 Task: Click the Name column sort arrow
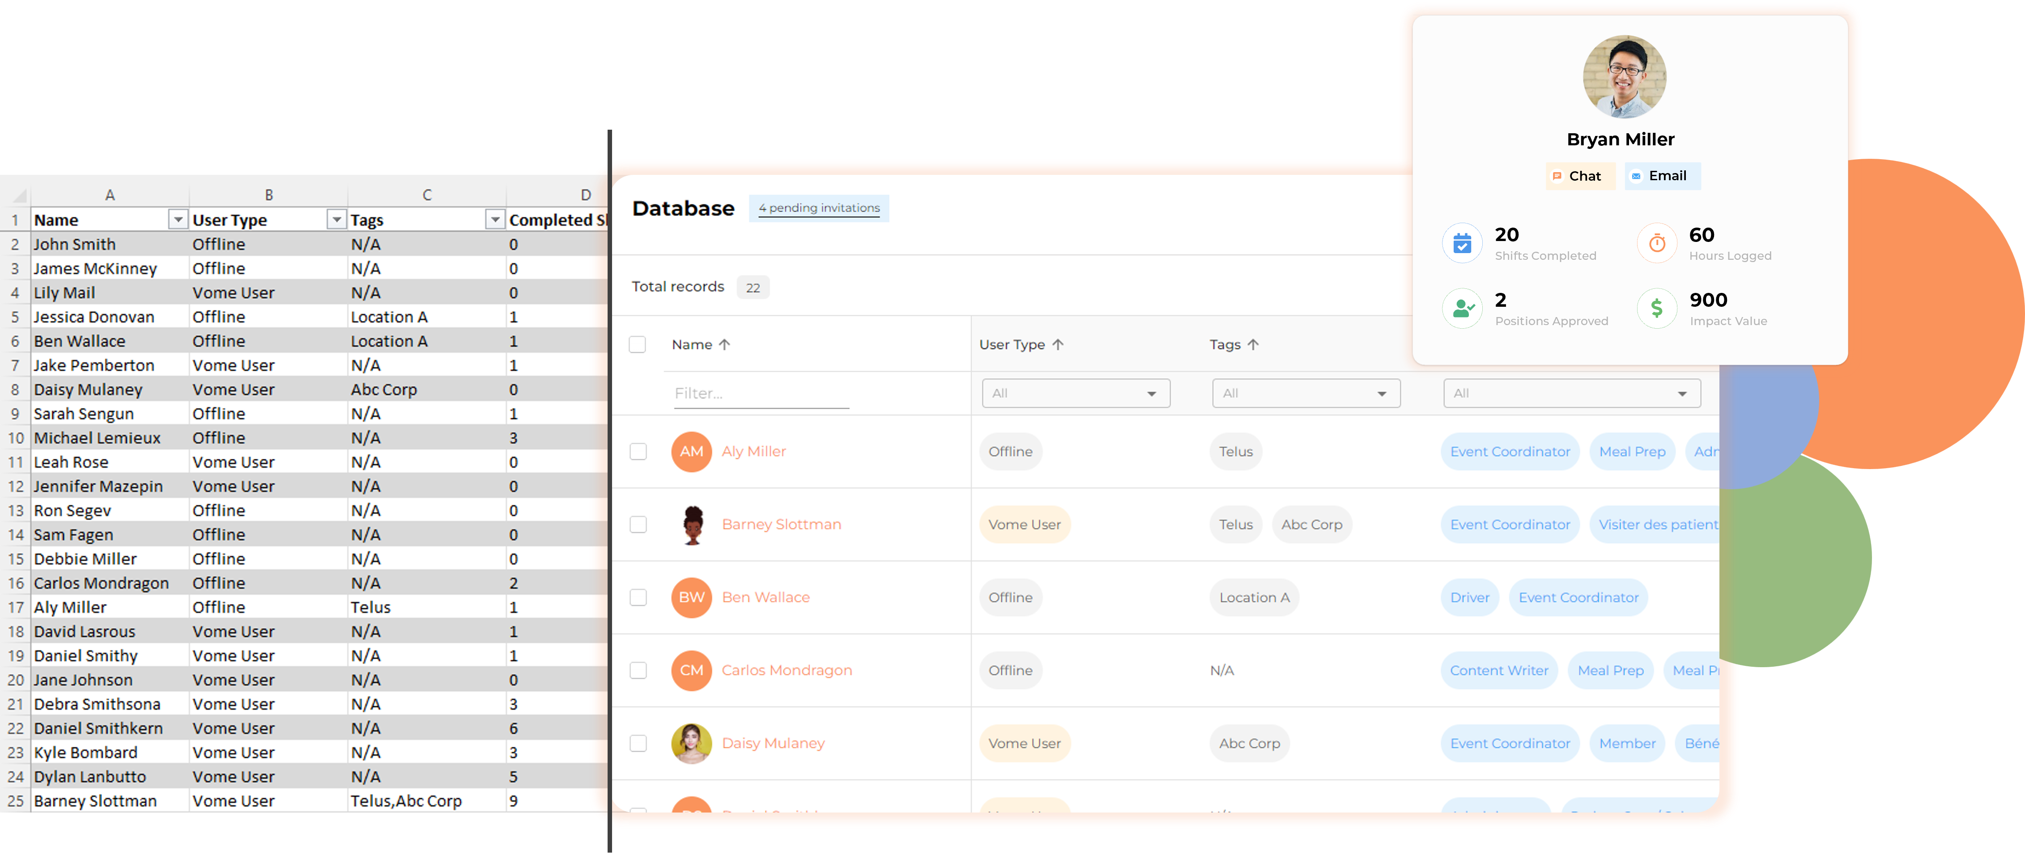pyautogui.click(x=725, y=344)
